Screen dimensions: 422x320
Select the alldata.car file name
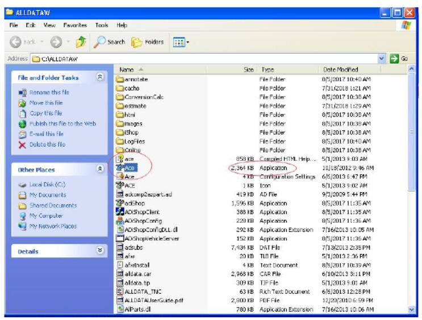(138, 274)
